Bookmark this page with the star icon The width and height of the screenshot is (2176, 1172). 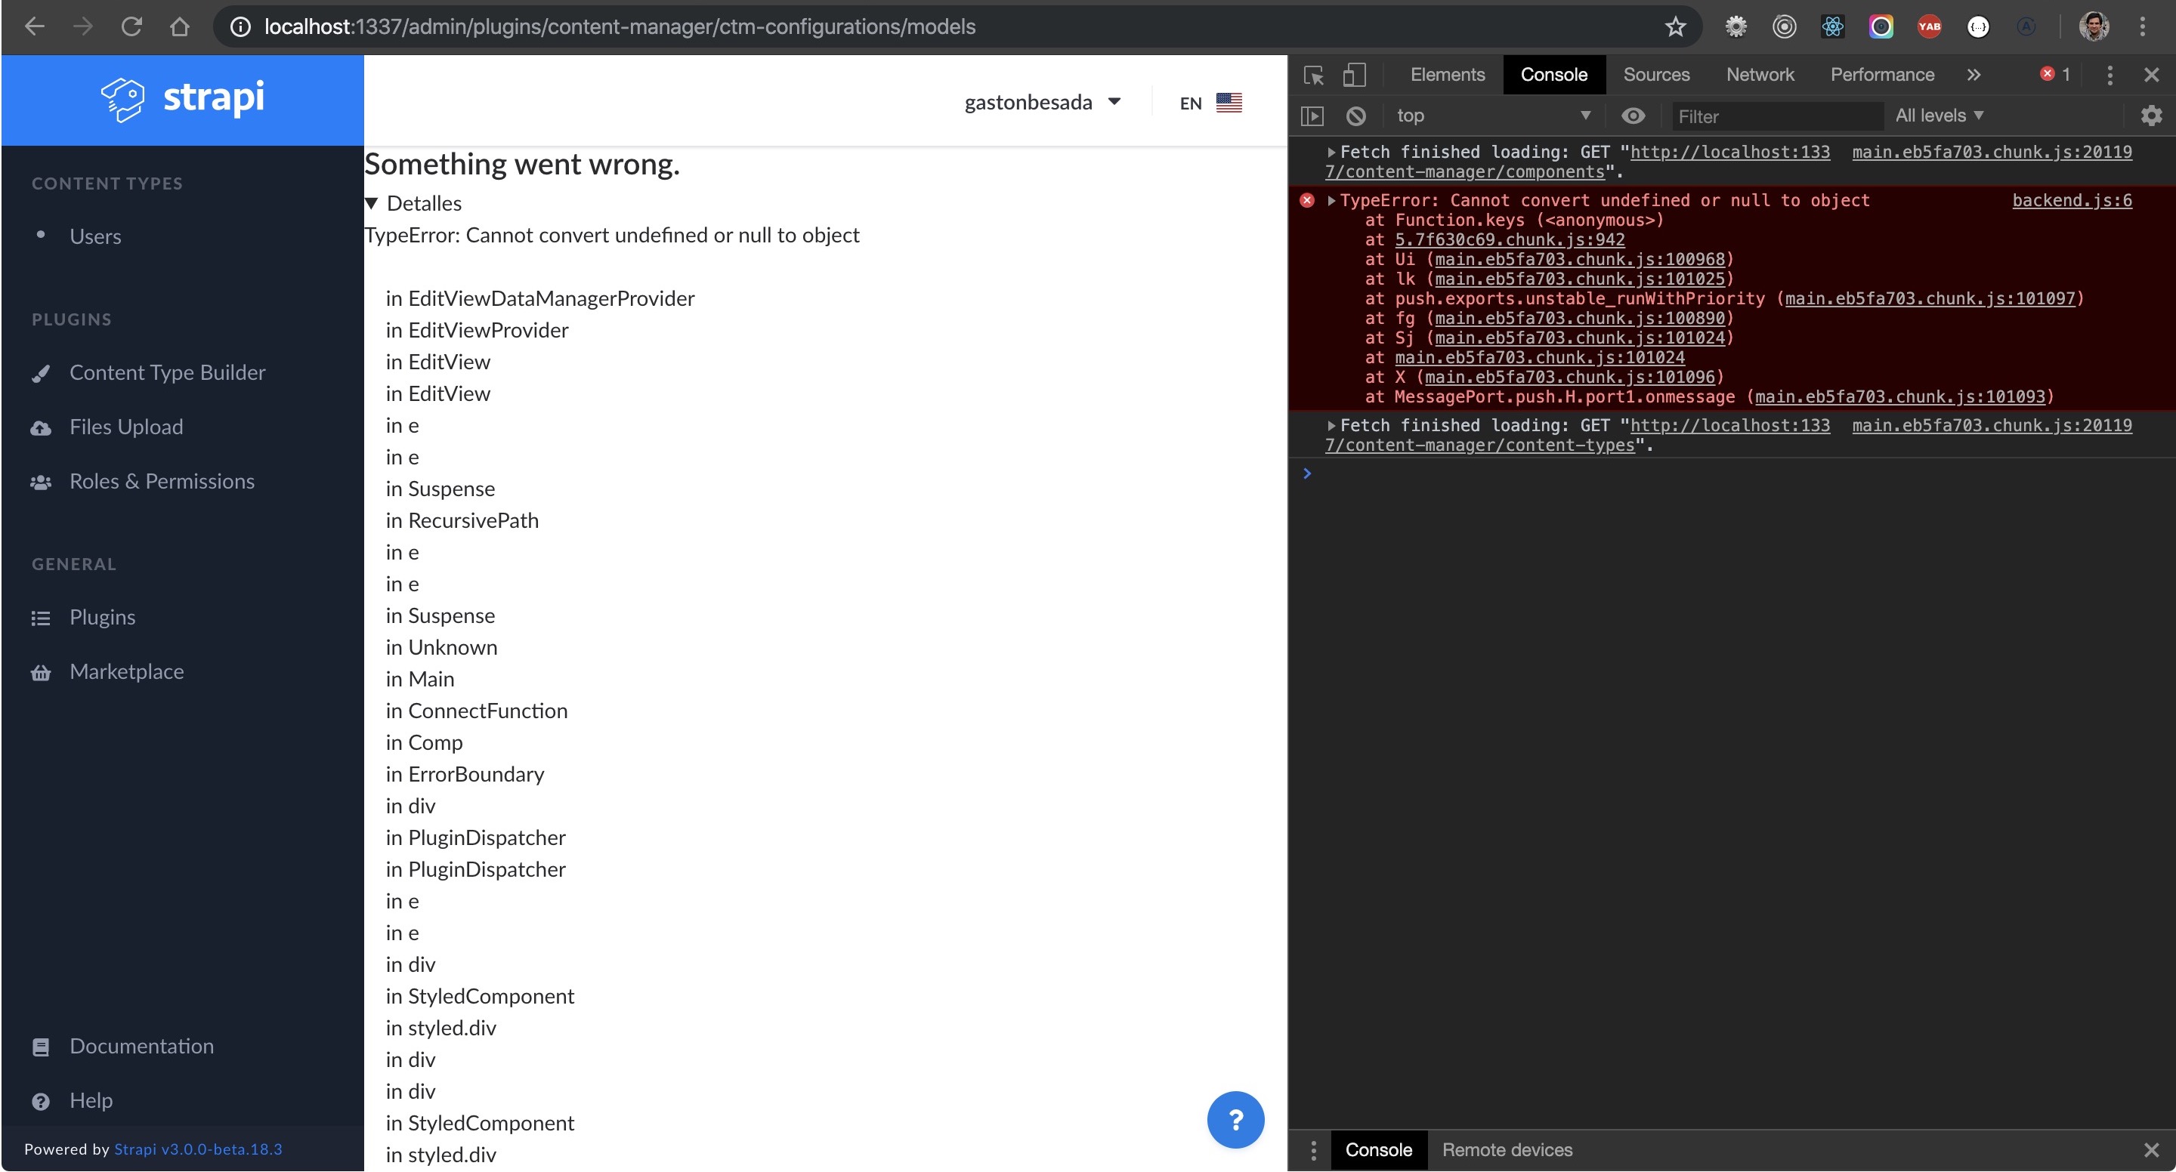click(x=1675, y=27)
